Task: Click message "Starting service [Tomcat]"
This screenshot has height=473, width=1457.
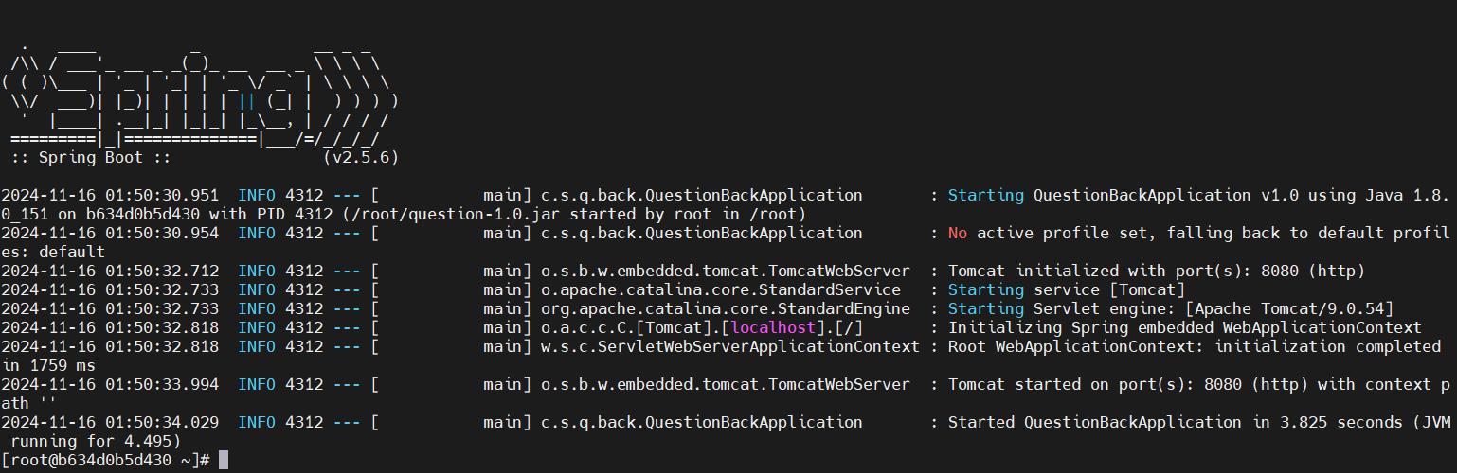Action: click(1067, 290)
